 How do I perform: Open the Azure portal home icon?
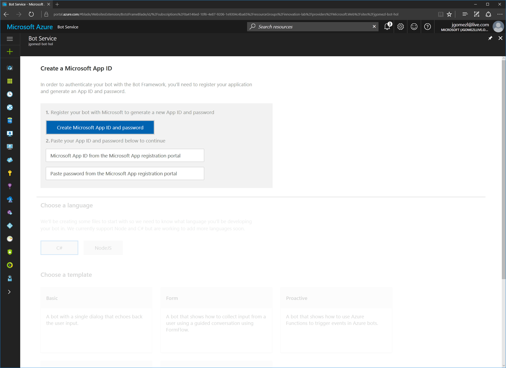[x=30, y=27]
